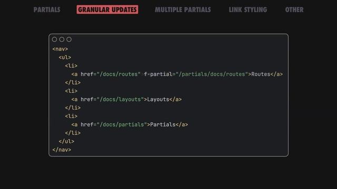This screenshot has height=189, width=337.
Task: Click the "/docs/routes" href value
Action: (118, 74)
